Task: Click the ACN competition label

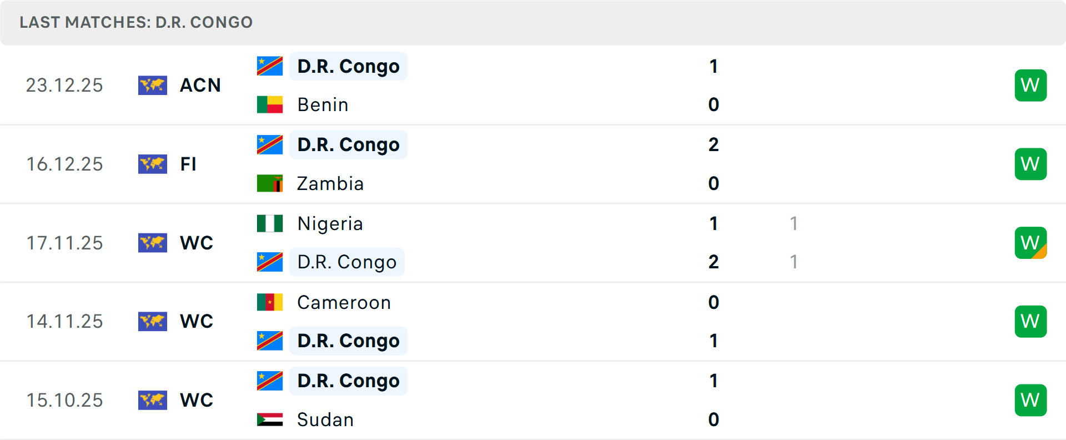Action: point(200,86)
